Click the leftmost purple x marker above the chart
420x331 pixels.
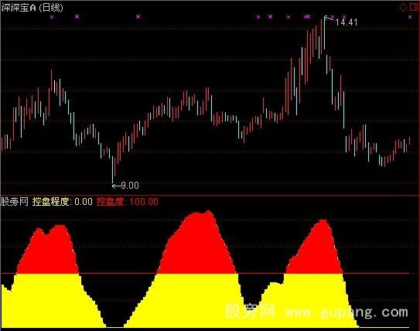pyautogui.click(x=52, y=17)
